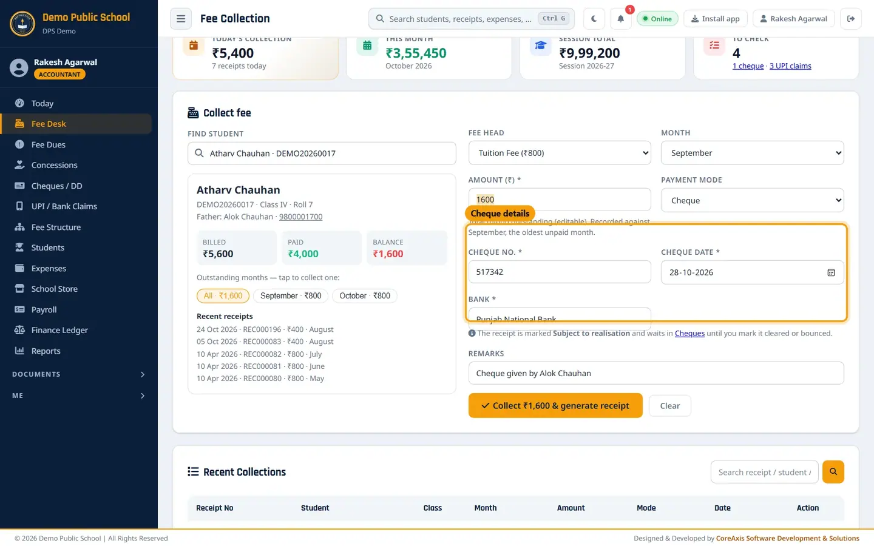Open the 3 UPI claims link
This screenshot has height=546, width=874.
point(790,66)
